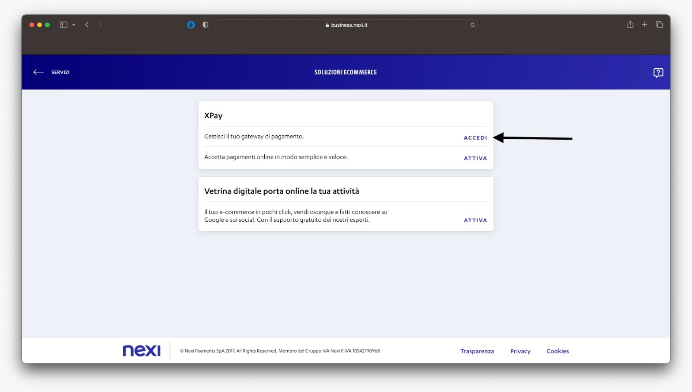692x392 pixels.
Task: Click the Servizi back link
Action: point(61,72)
